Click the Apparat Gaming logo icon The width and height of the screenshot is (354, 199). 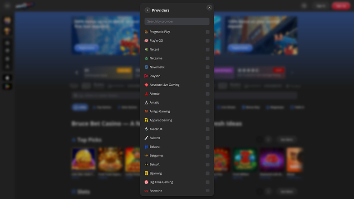pyautogui.click(x=146, y=120)
